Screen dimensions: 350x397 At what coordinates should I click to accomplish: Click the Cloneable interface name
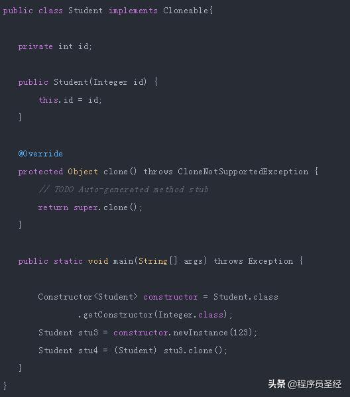[186, 11]
